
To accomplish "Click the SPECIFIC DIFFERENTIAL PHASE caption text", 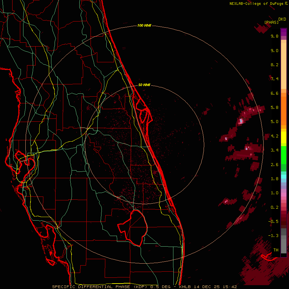I will pos(91,287).
